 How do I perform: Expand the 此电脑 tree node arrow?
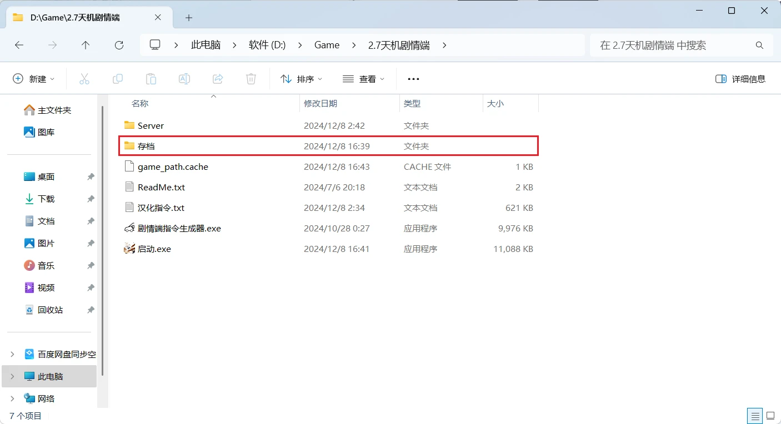(x=13, y=376)
